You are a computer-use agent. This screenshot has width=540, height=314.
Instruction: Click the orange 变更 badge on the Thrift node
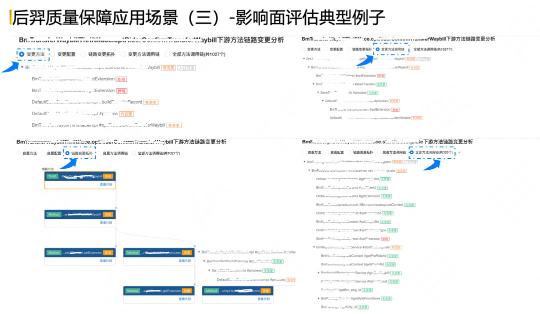(x=108, y=176)
